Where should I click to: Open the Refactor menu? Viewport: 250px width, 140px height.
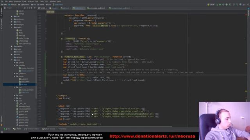[30, 1]
